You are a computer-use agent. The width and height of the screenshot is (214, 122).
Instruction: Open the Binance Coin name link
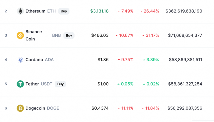[x=34, y=35]
